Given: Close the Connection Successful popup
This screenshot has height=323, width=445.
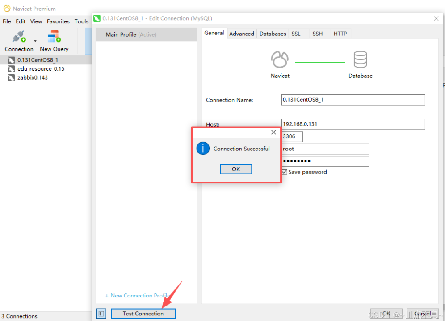Looking at the screenshot, I should pyautogui.click(x=273, y=132).
